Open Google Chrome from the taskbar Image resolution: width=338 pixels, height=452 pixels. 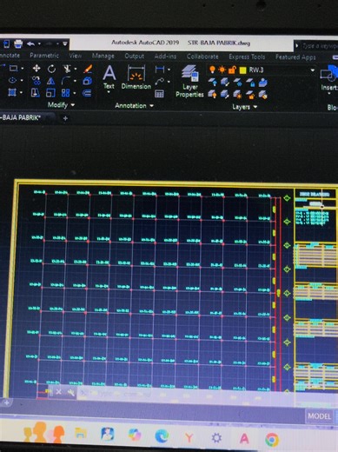272,440
